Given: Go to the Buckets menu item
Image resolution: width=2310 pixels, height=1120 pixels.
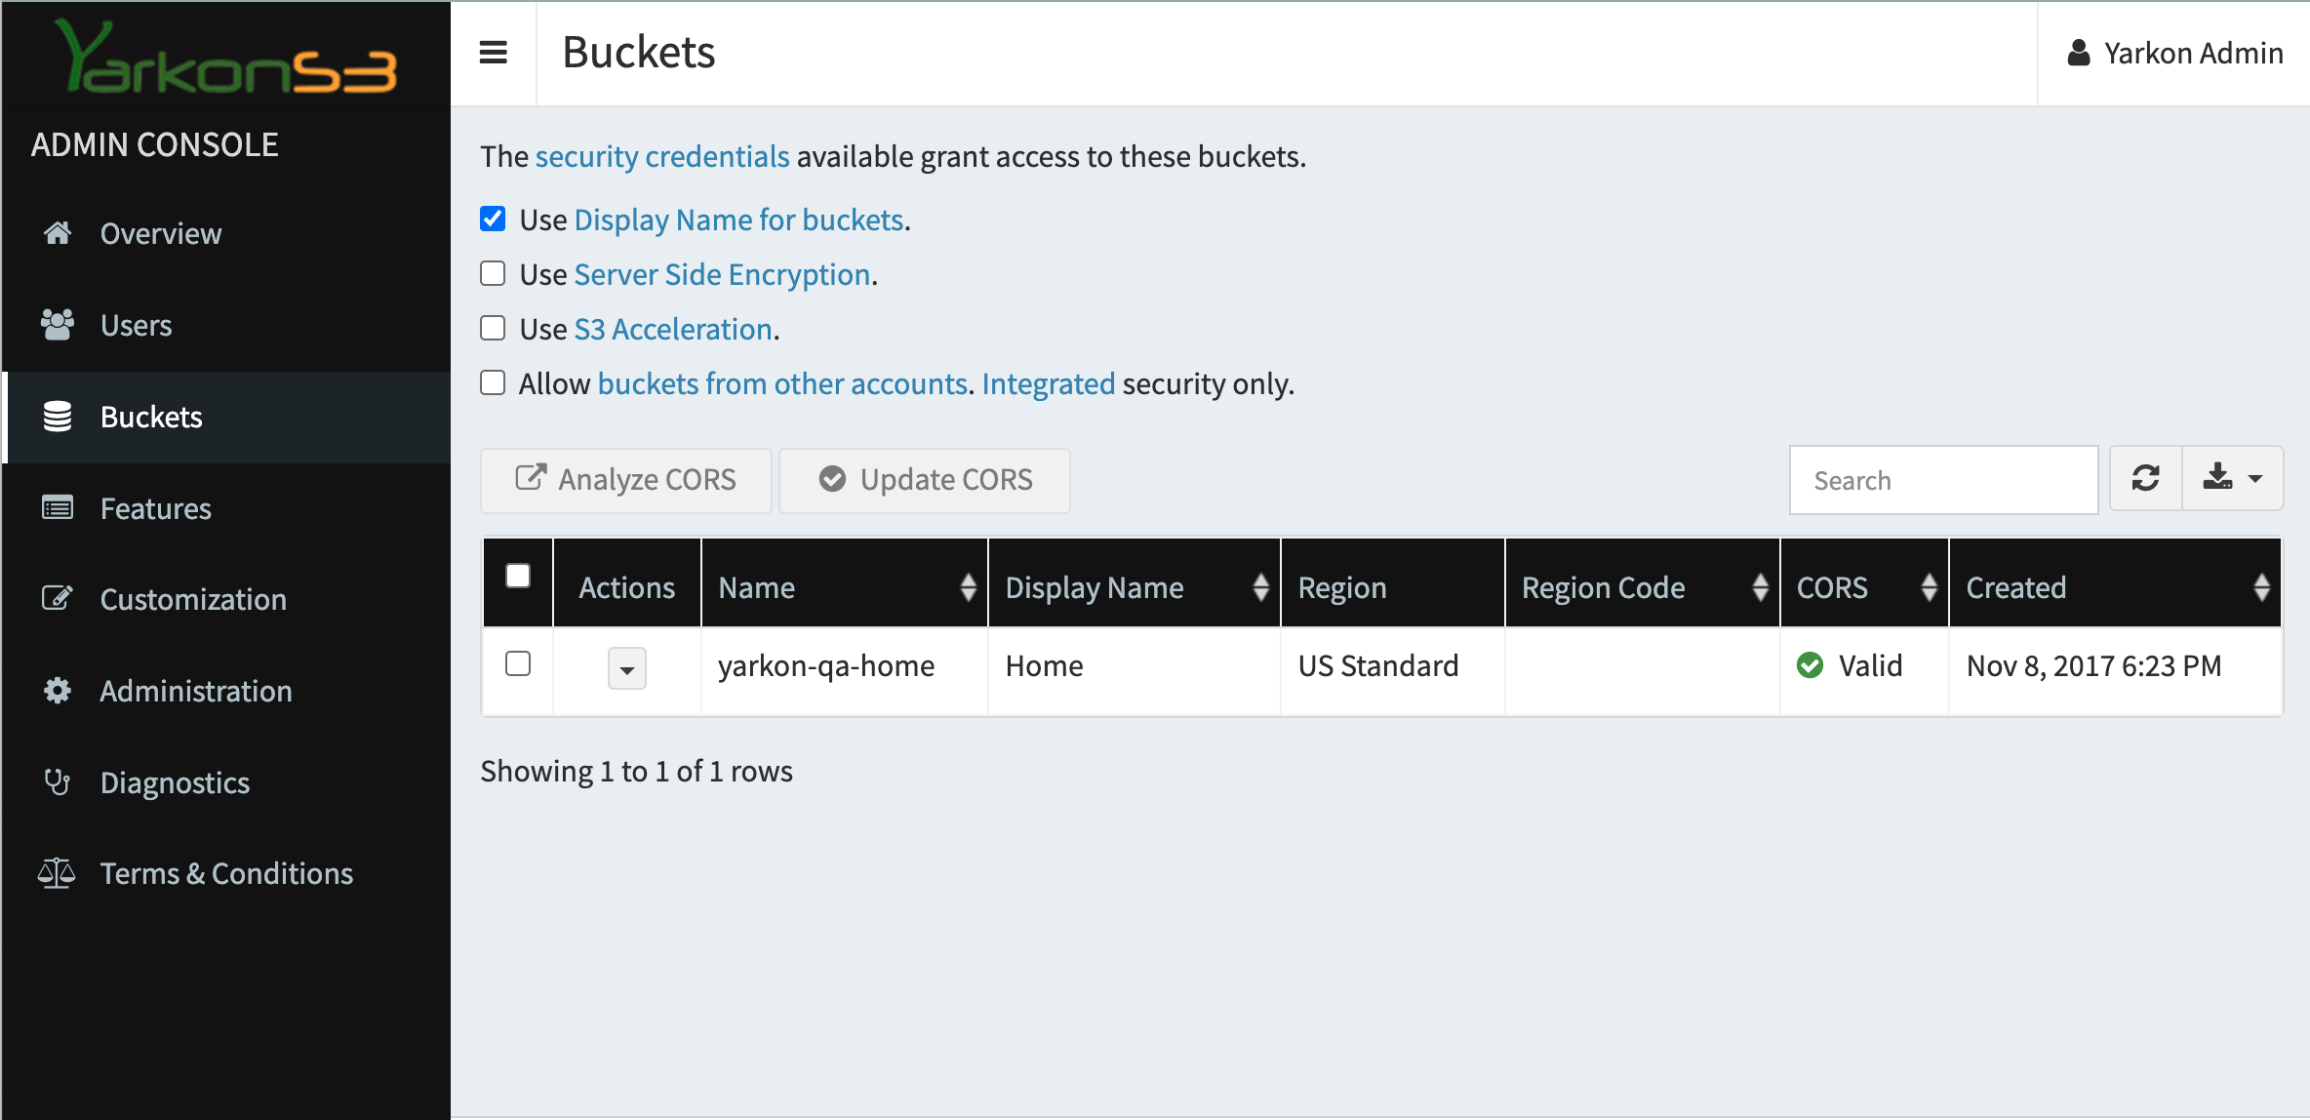Looking at the screenshot, I should pos(151,417).
